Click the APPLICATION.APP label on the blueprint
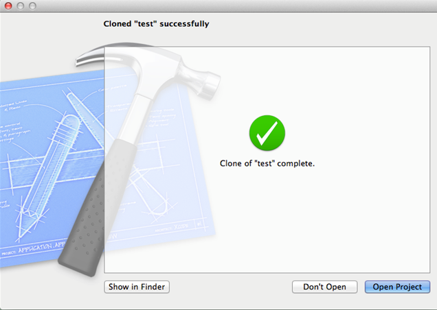The height and width of the screenshot is (310, 437). (x=42, y=248)
